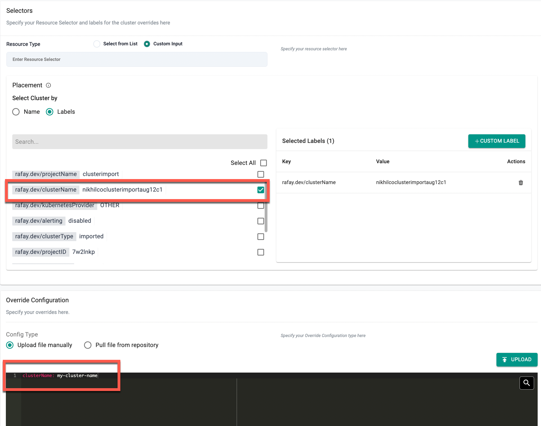541x426 pixels.
Task: Delete the rafay.dev/clusterName selected label
Action: point(521,183)
